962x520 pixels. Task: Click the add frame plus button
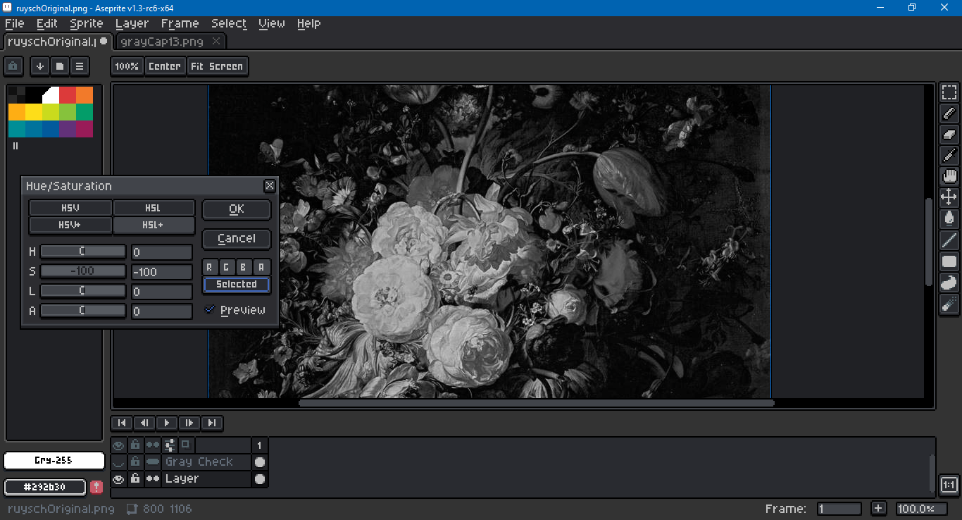click(878, 508)
